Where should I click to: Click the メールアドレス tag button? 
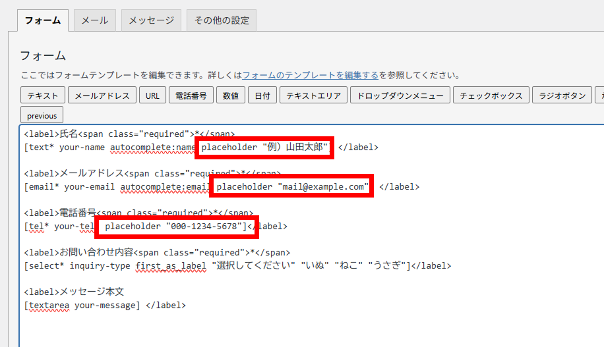click(x=102, y=95)
